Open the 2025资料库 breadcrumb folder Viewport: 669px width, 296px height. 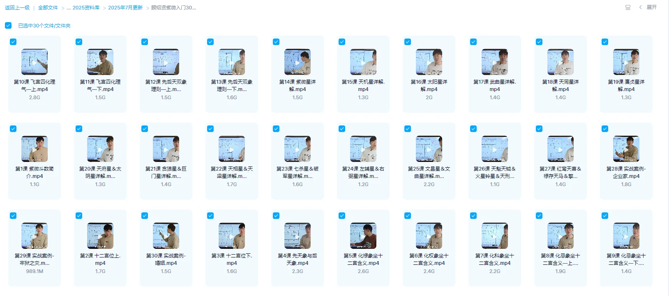(86, 8)
